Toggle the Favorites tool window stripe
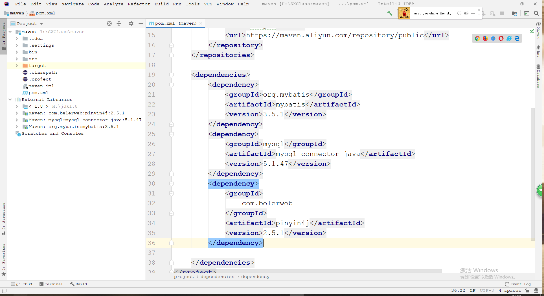The width and height of the screenshot is (544, 296). click(x=4, y=260)
